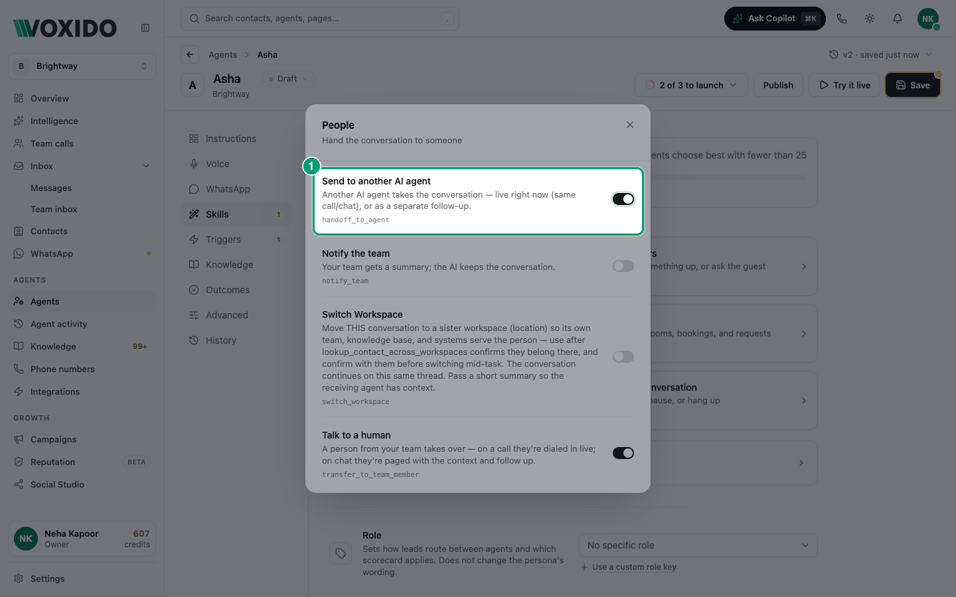Open Agent activity in the sidebar
This screenshot has width=956, height=597.
[82, 324]
